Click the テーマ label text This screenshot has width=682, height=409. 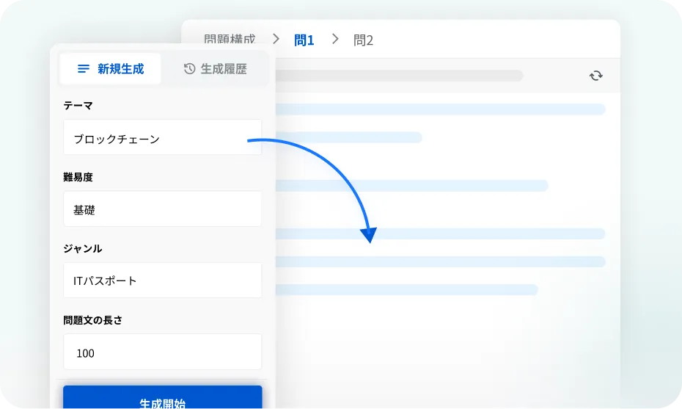[78, 106]
